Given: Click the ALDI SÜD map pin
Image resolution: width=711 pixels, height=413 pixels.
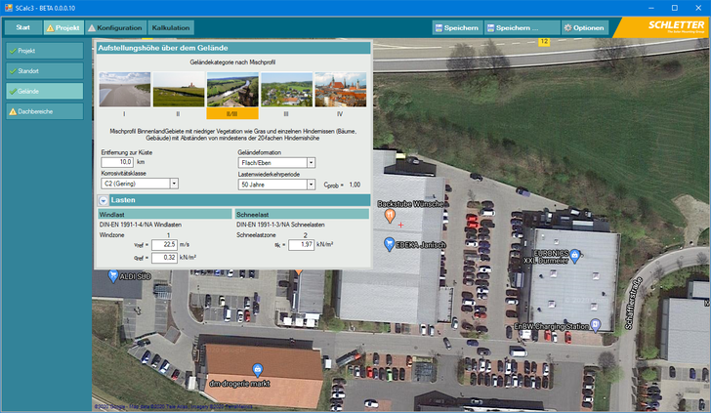Looking at the screenshot, I should click(109, 276).
